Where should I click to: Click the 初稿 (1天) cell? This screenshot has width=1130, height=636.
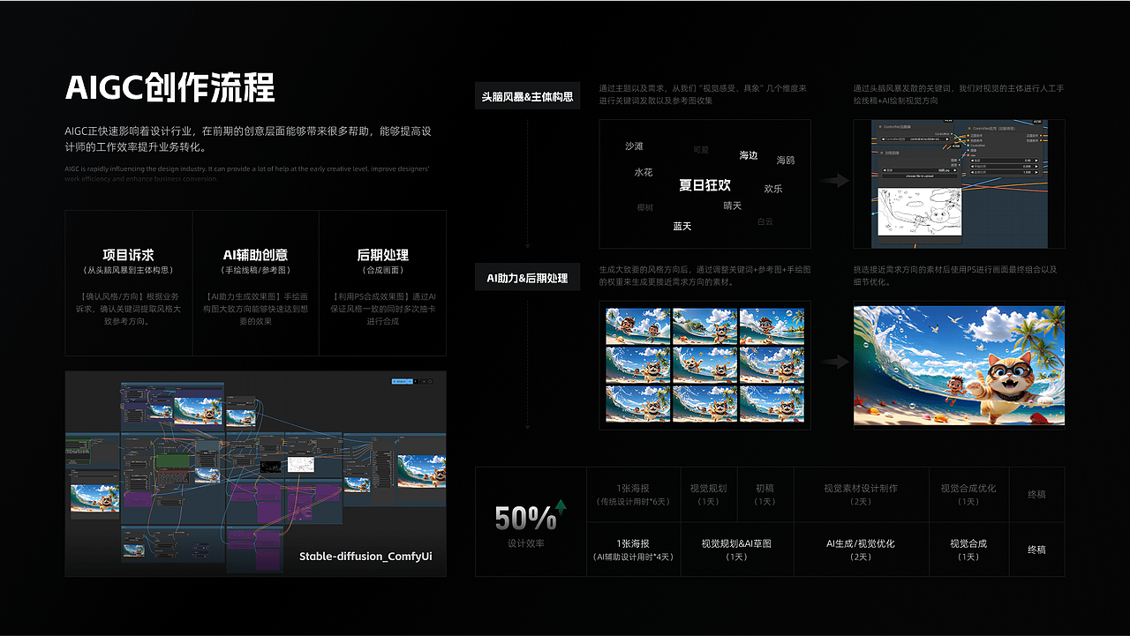[765, 495]
